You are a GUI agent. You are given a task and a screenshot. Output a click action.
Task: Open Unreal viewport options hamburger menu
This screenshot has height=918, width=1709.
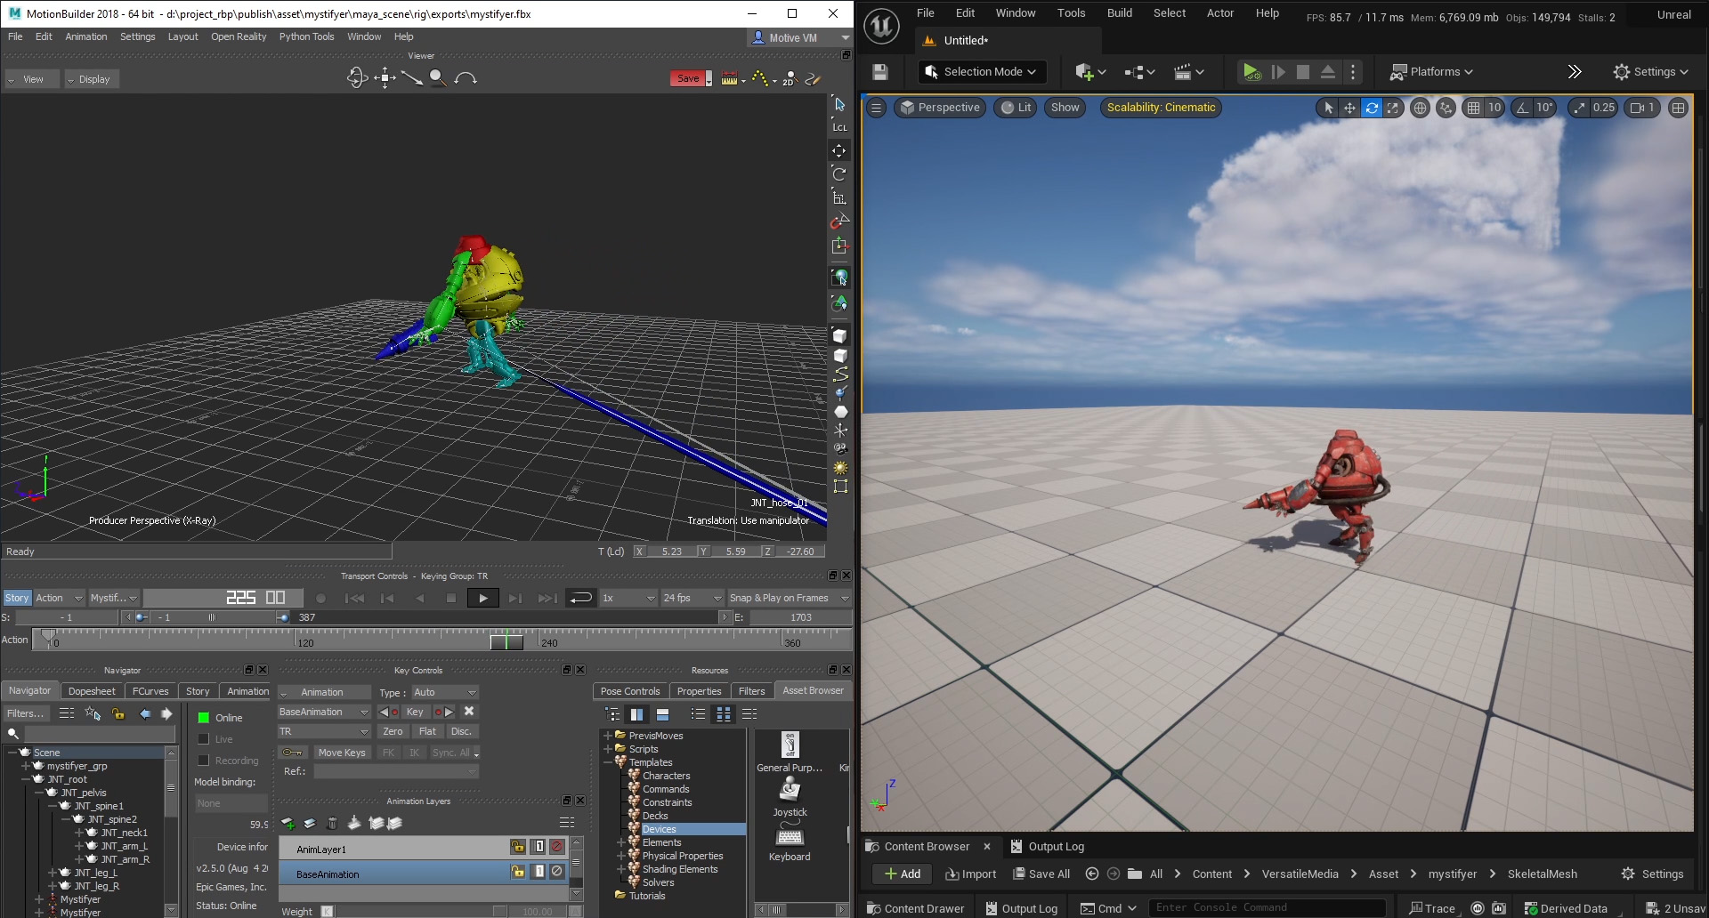[x=876, y=108]
